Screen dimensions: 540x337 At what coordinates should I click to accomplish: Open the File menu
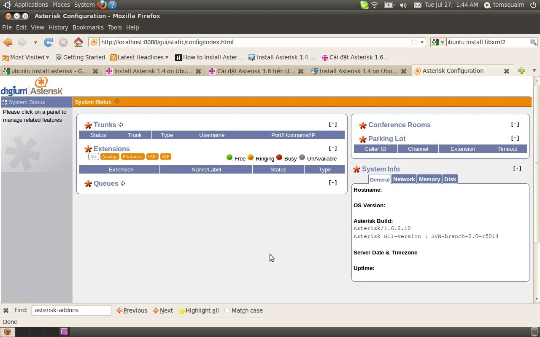coord(7,27)
